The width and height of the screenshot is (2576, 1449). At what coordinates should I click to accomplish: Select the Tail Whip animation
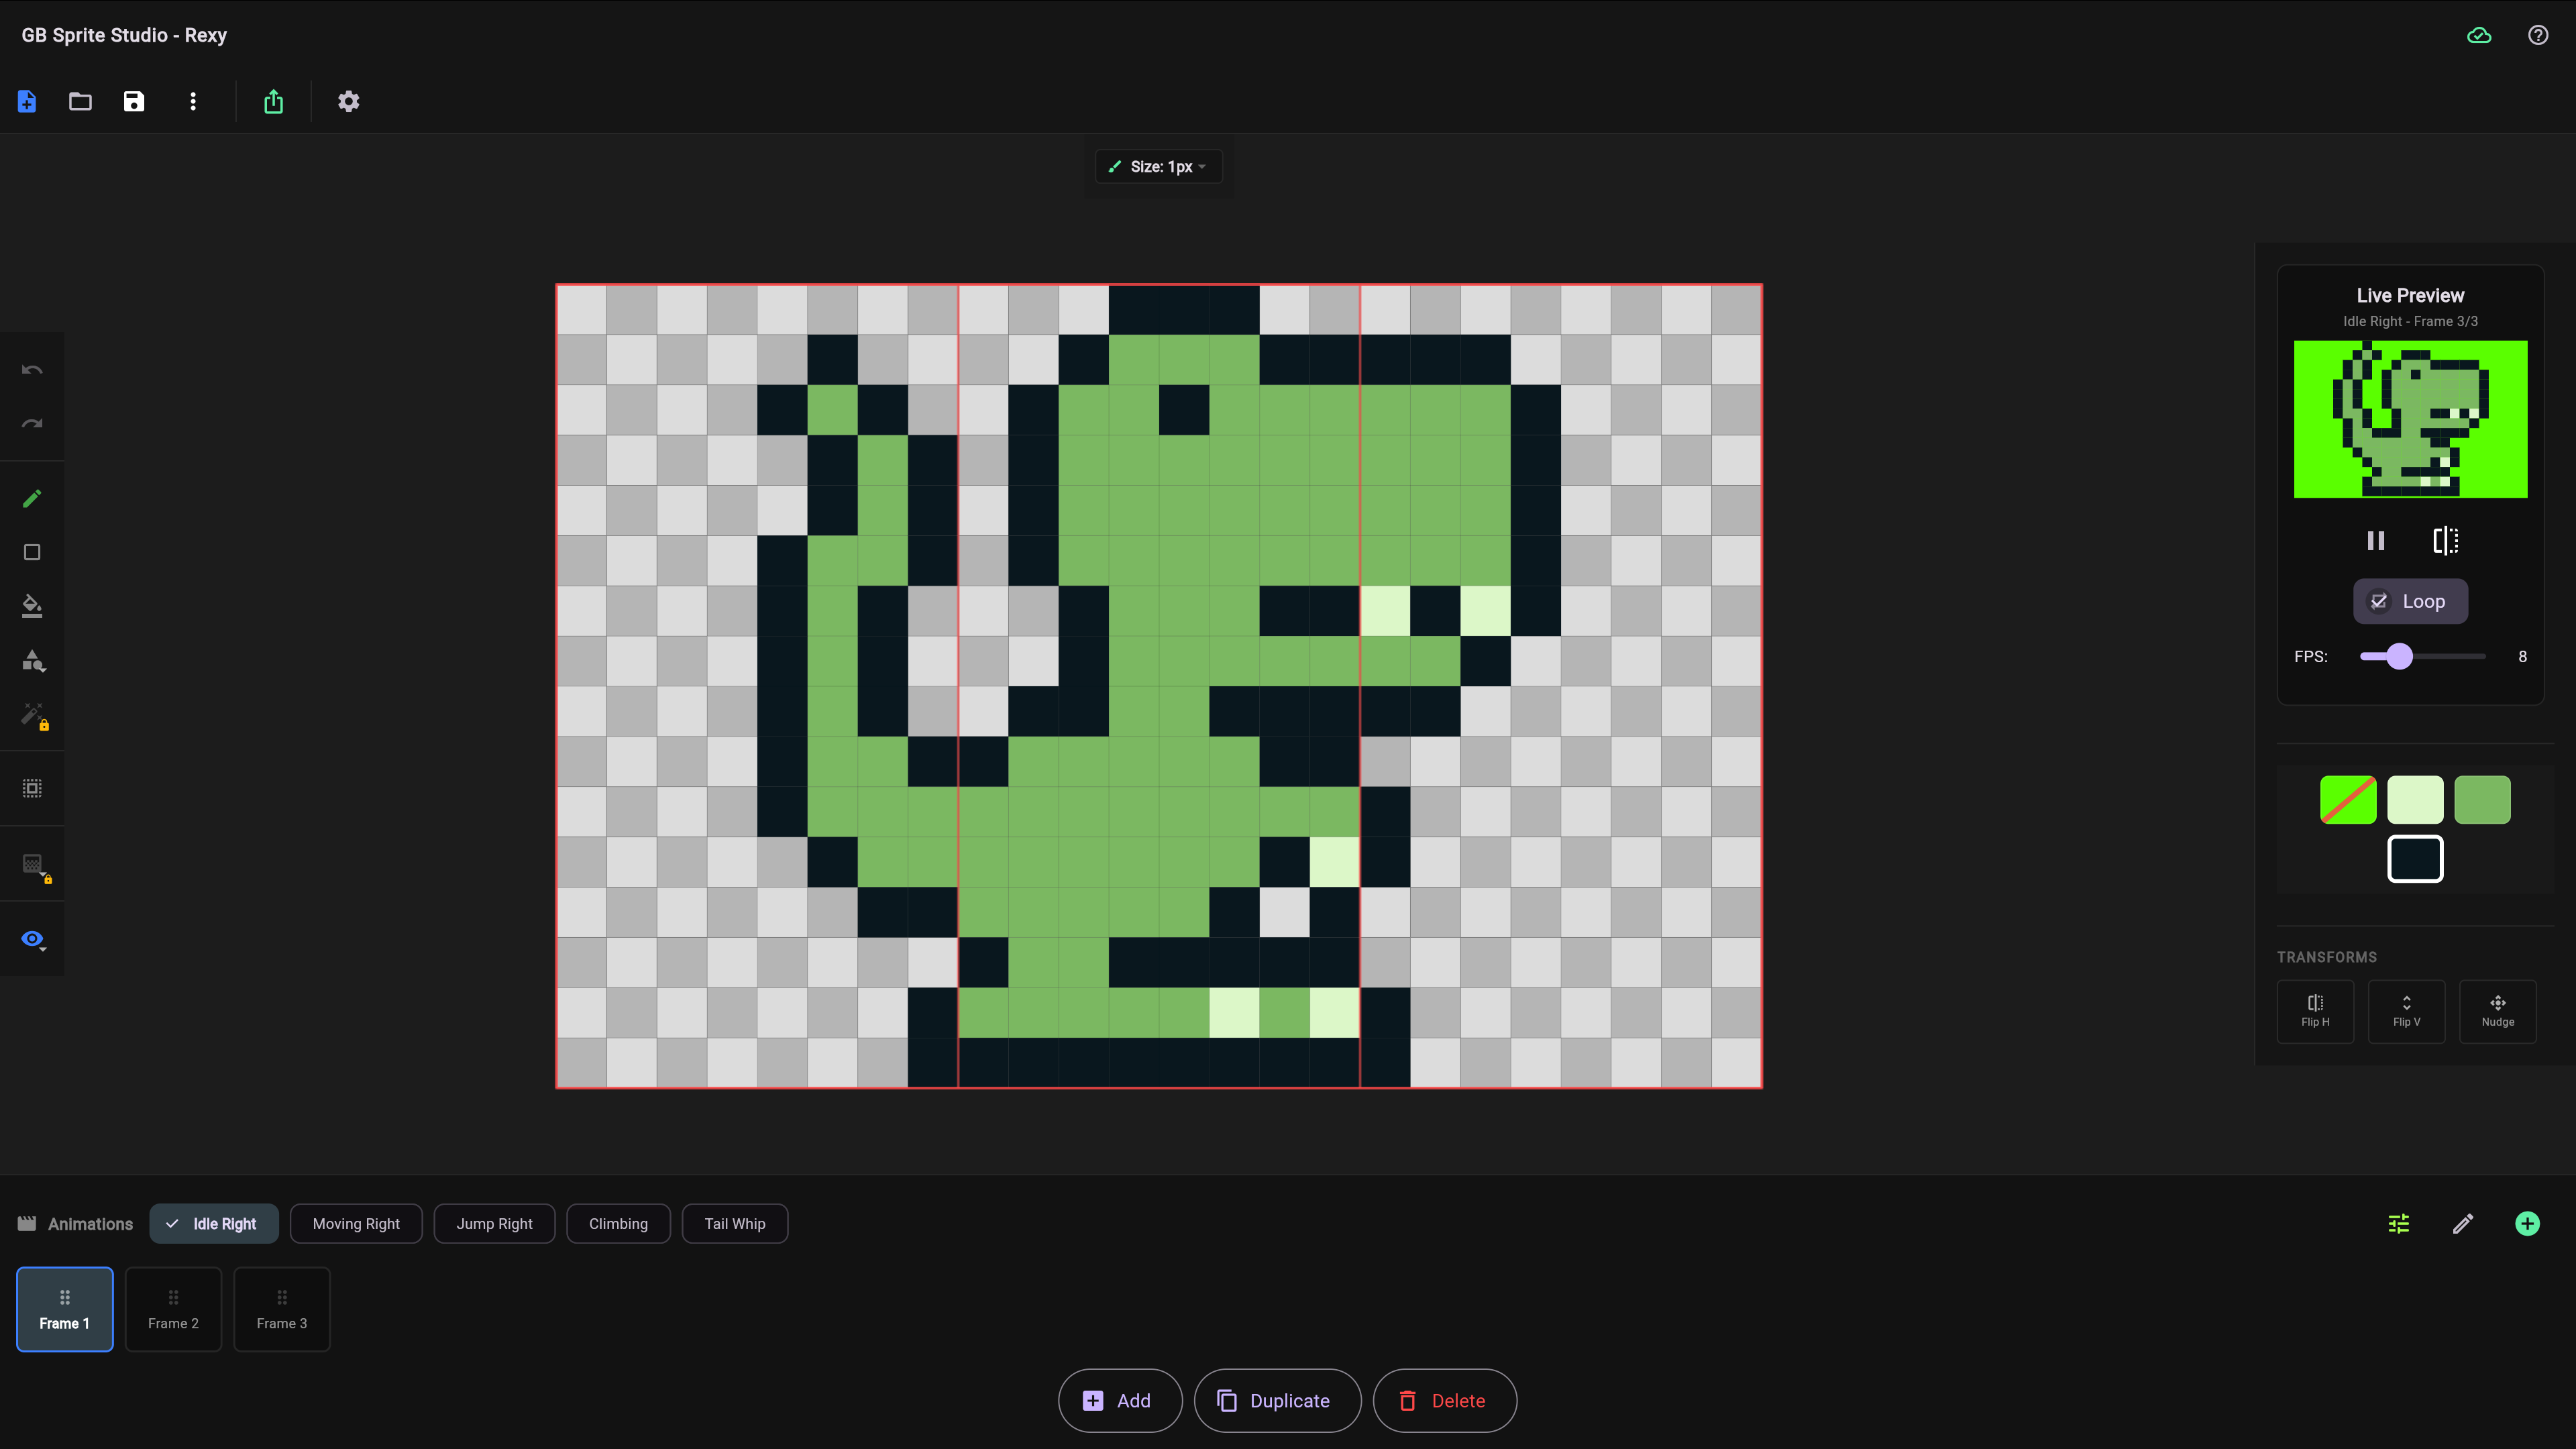(x=735, y=1223)
